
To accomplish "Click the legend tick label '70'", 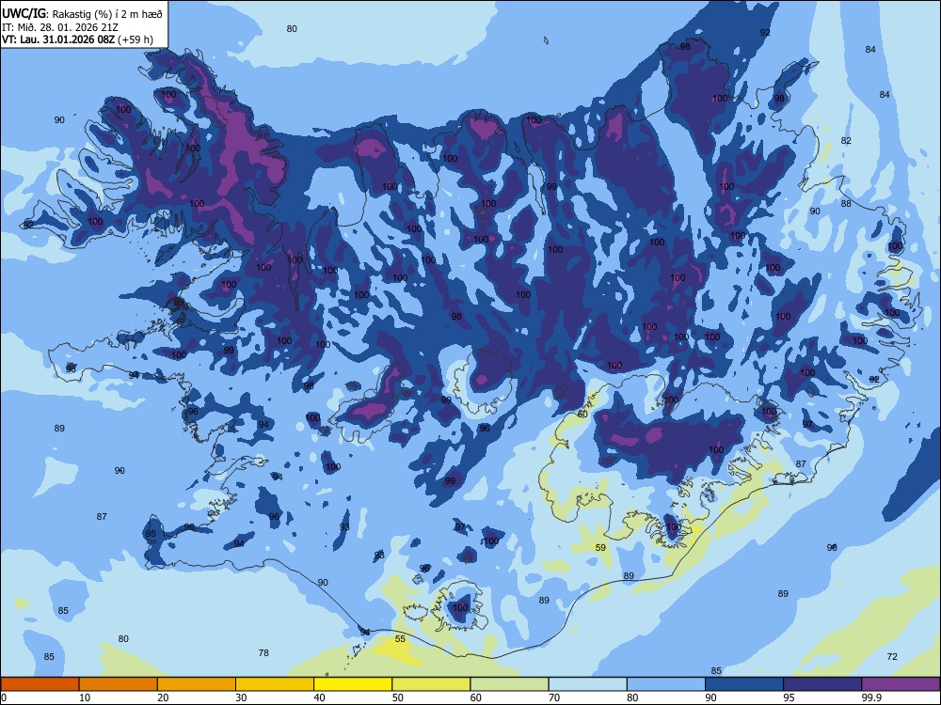I will [x=554, y=697].
